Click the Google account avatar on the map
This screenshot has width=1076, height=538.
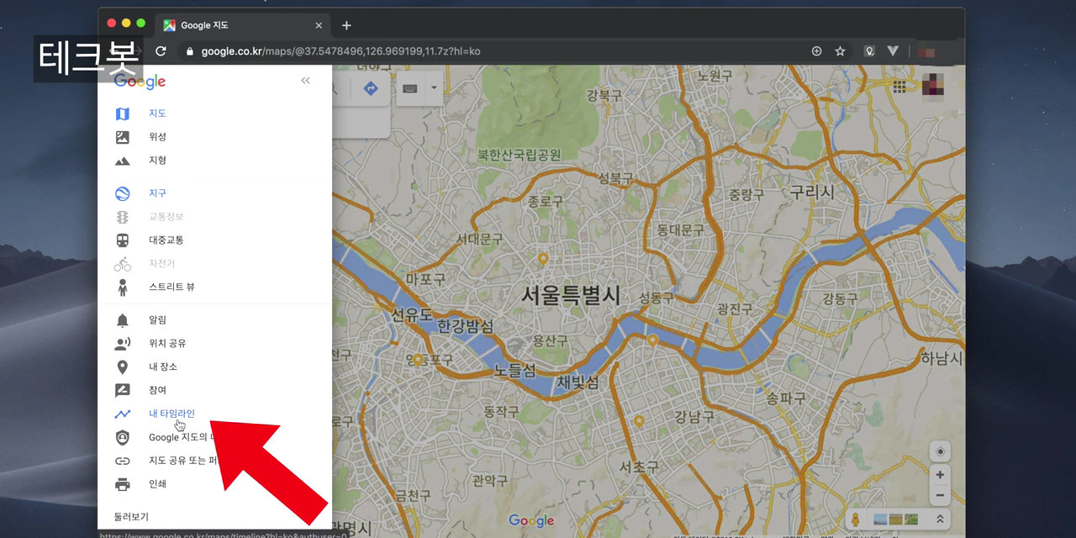932,86
